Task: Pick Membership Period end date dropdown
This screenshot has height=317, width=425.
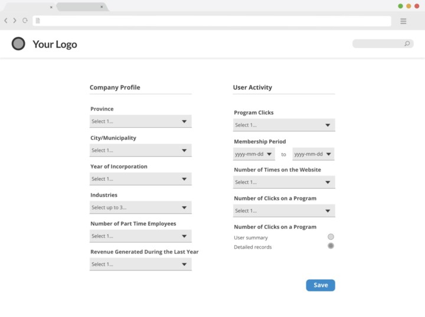Action: (313, 154)
